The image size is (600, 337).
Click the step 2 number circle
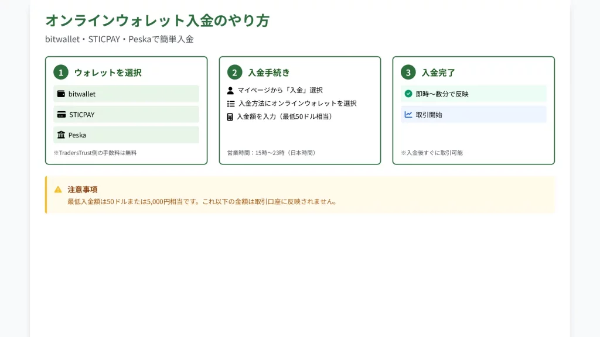click(x=234, y=73)
